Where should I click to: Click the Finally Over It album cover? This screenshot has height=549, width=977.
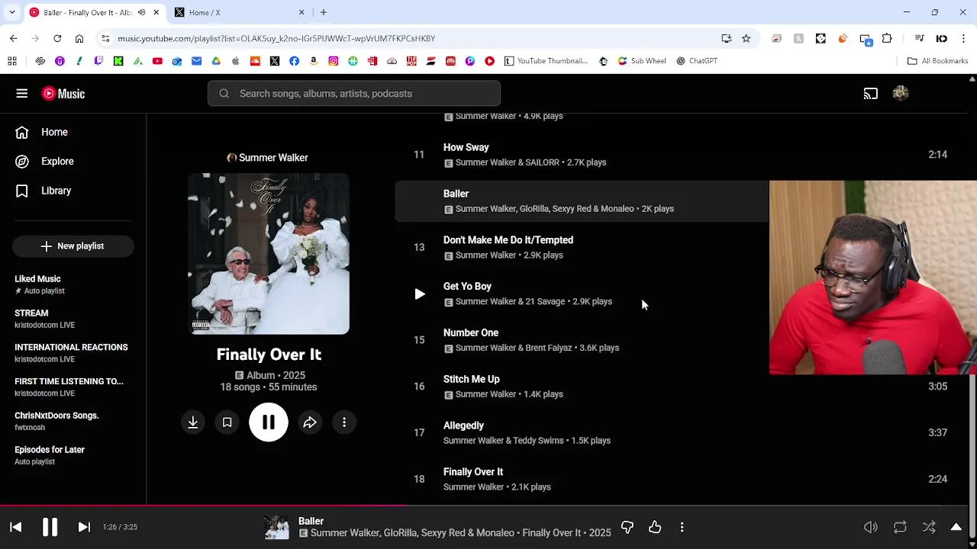coord(269,254)
